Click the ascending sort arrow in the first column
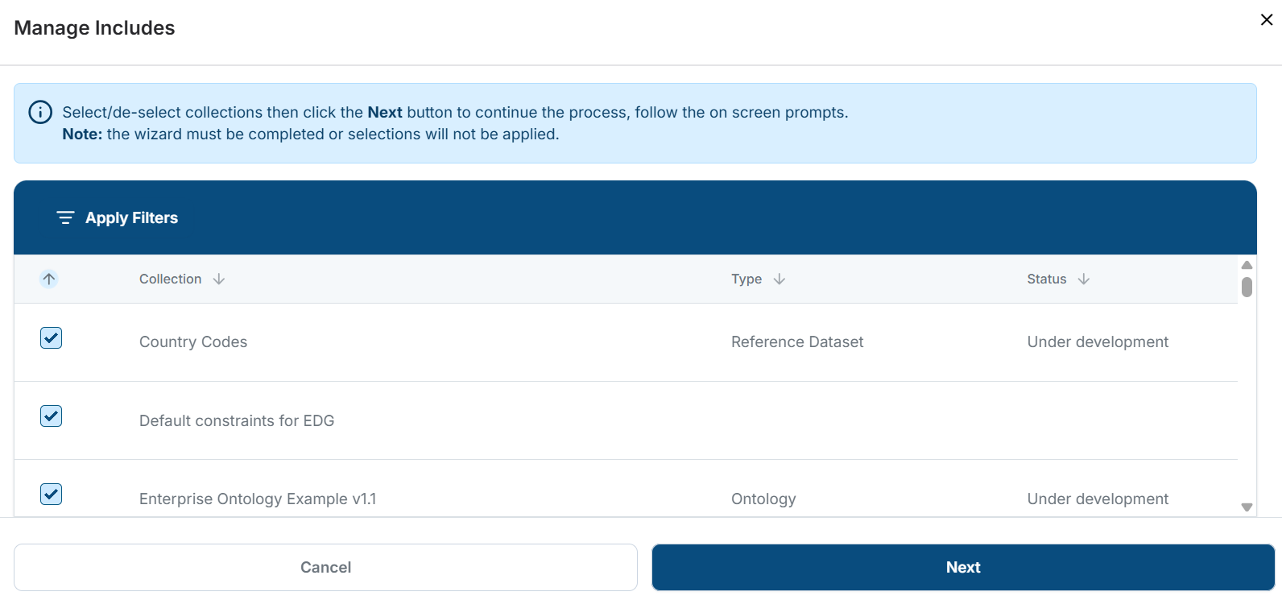1282x600 pixels. coord(49,279)
